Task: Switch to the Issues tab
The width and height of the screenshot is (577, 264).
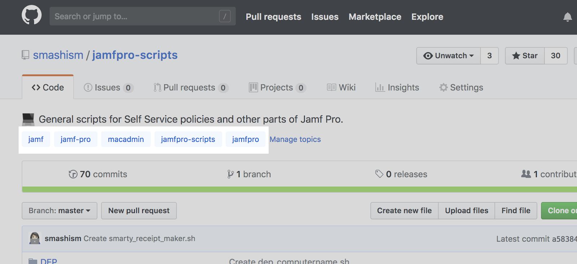Action: click(108, 88)
